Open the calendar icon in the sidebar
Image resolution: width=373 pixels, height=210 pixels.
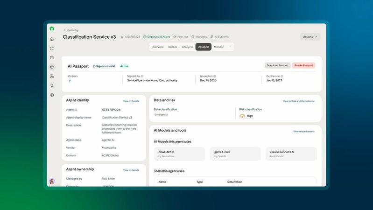point(52,57)
